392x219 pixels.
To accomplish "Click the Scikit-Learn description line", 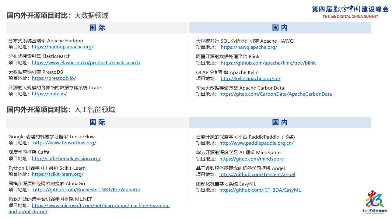I will coord(47,168).
